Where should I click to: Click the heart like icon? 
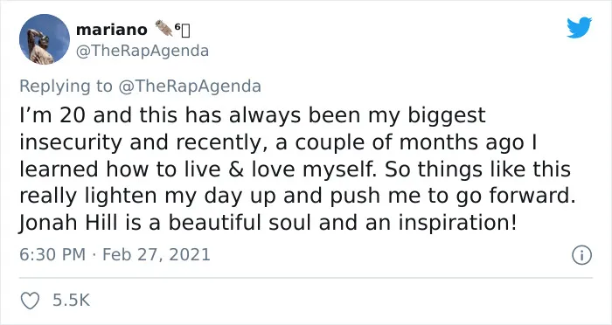tap(30, 301)
